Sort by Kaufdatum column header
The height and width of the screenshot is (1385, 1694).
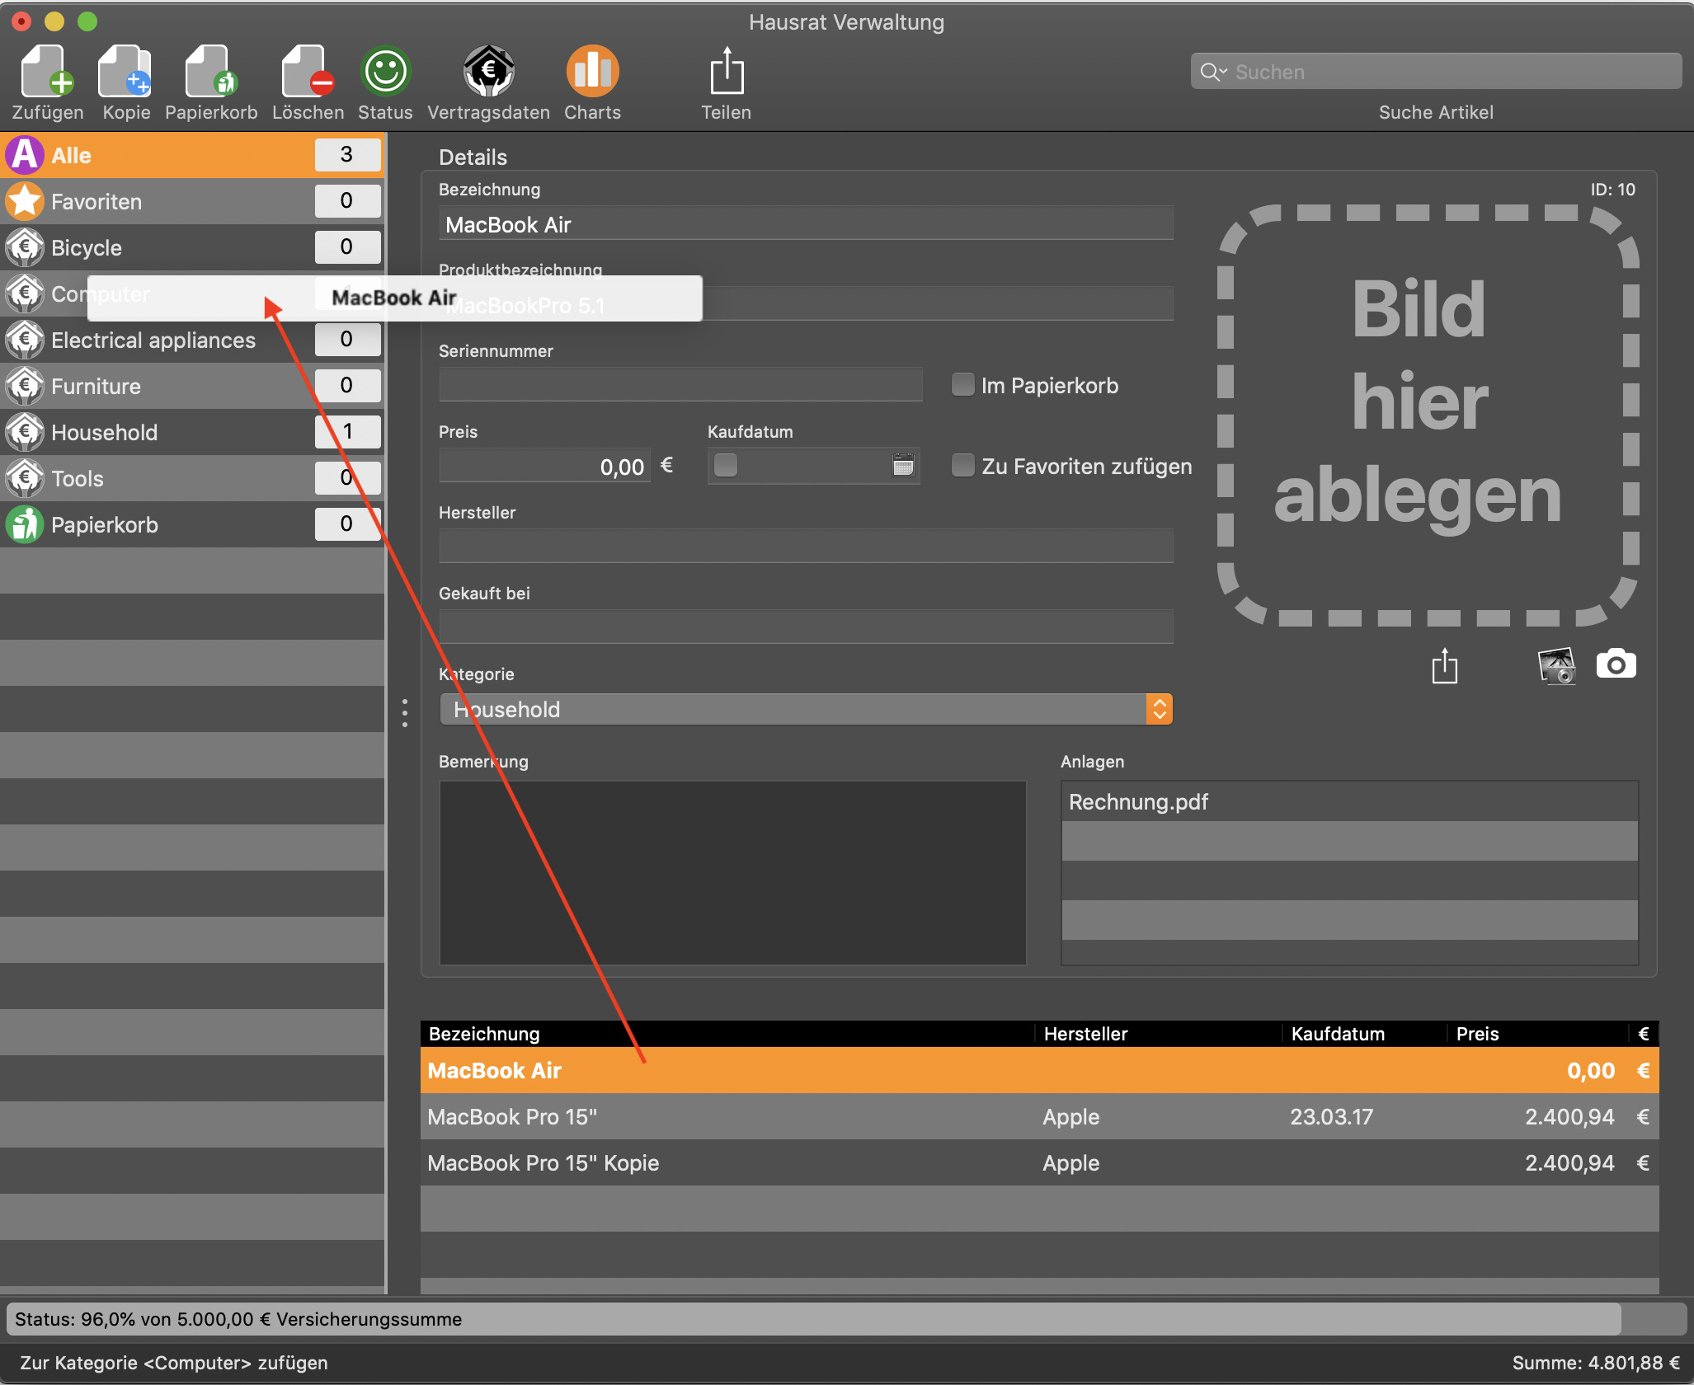click(1365, 1034)
